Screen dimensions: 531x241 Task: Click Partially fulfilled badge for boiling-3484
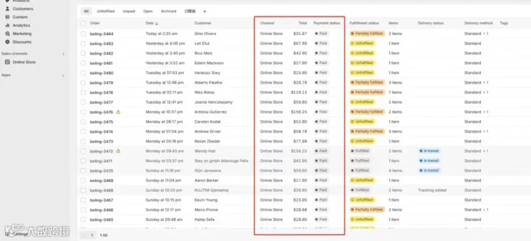367,34
